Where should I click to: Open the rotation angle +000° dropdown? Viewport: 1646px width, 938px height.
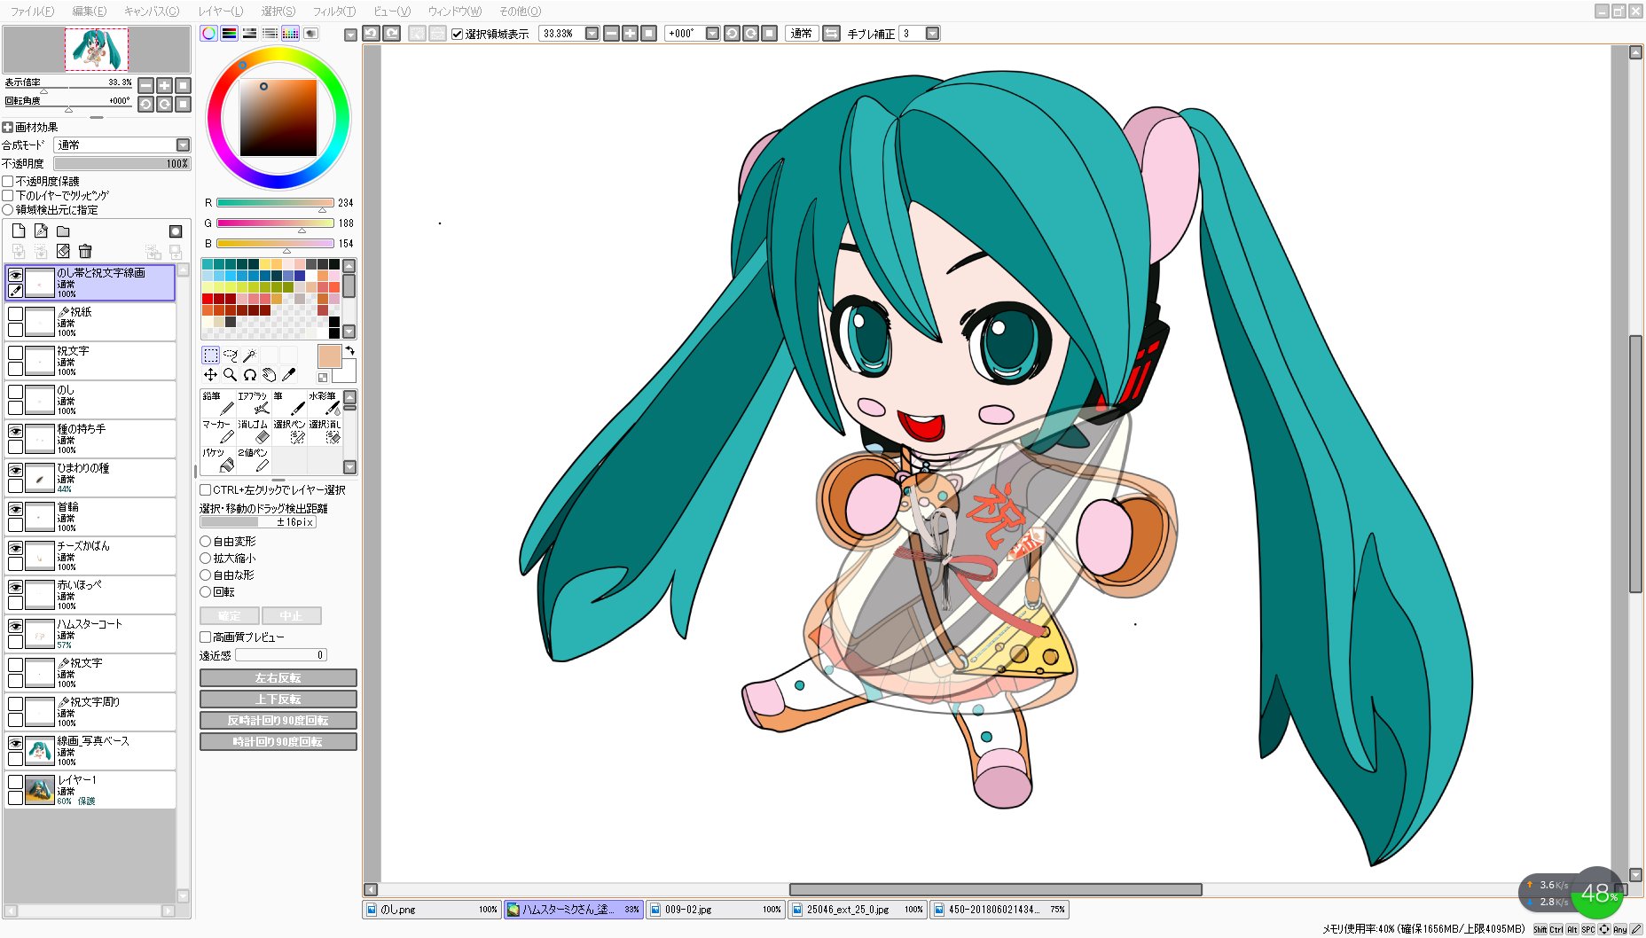tap(712, 34)
